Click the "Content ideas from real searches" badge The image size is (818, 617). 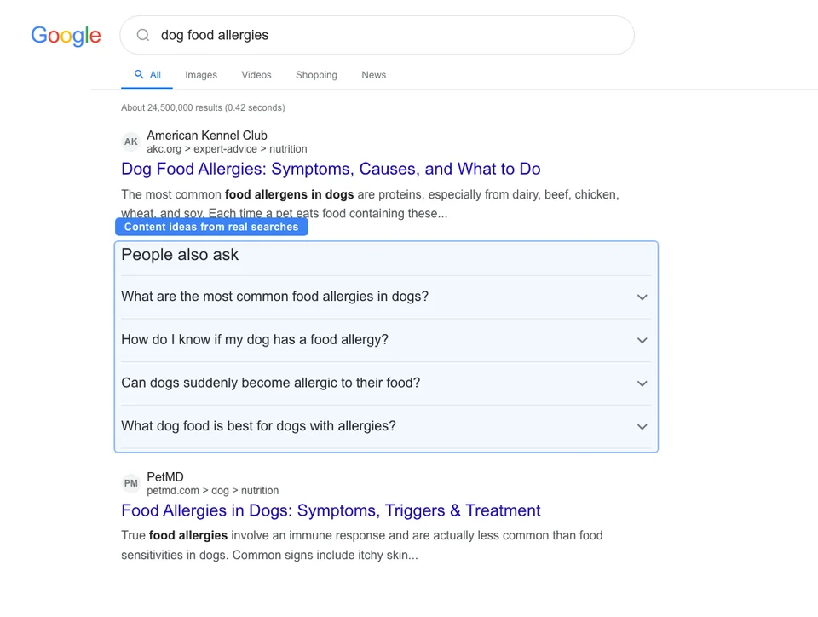(x=211, y=227)
